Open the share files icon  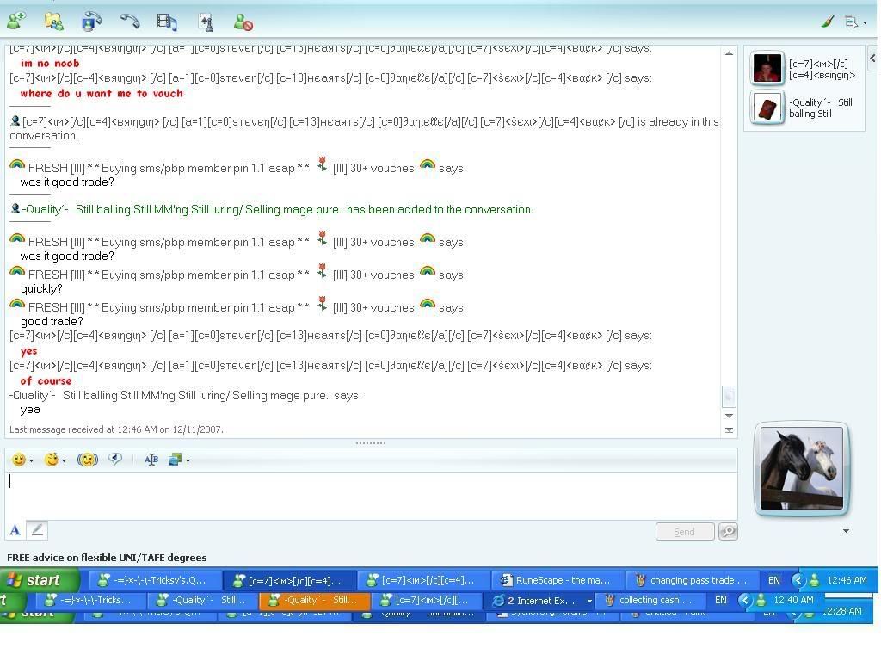tap(54, 22)
